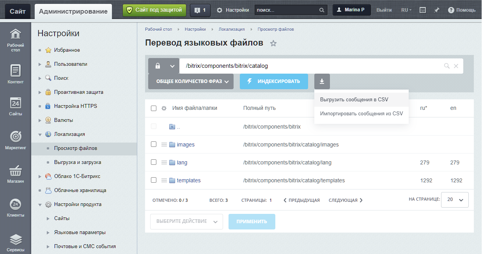Click the Индексировать button
Screen dimensions: 482x254
coord(274,81)
